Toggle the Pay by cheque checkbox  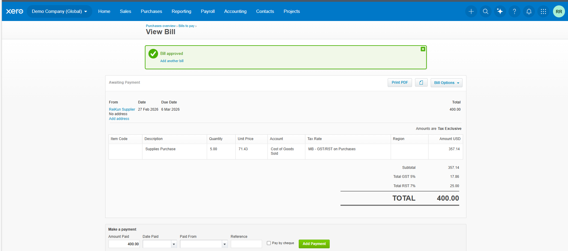click(x=269, y=243)
